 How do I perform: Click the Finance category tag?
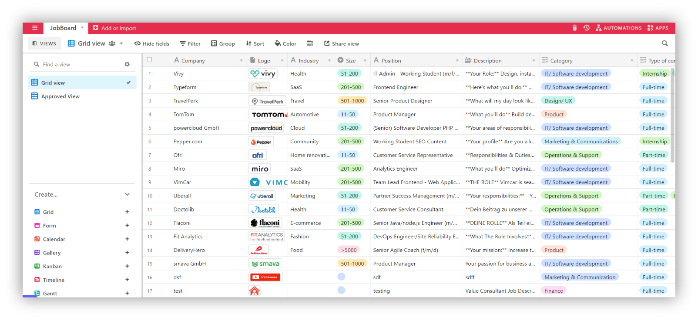click(554, 291)
